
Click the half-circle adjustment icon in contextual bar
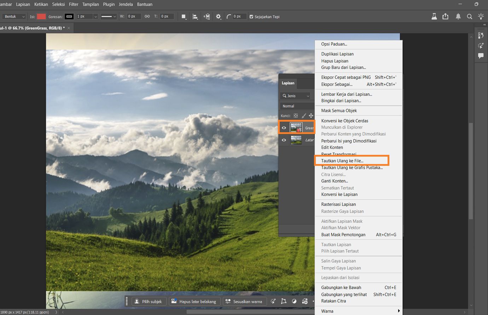click(x=294, y=301)
